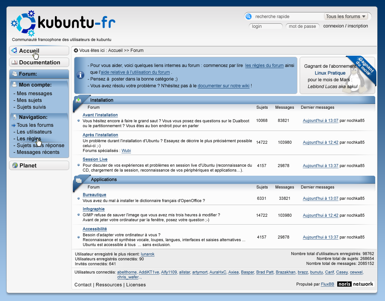Open the Wubi specialized forum link

126,150
